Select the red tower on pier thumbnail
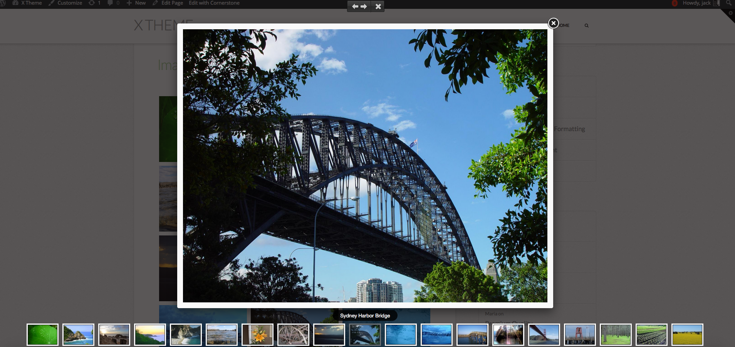Viewport: 735px width, 347px height. 580,335
